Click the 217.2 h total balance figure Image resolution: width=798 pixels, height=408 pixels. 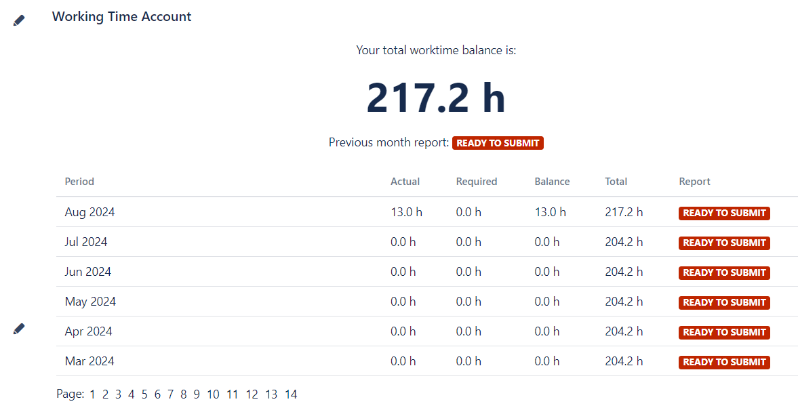(436, 98)
